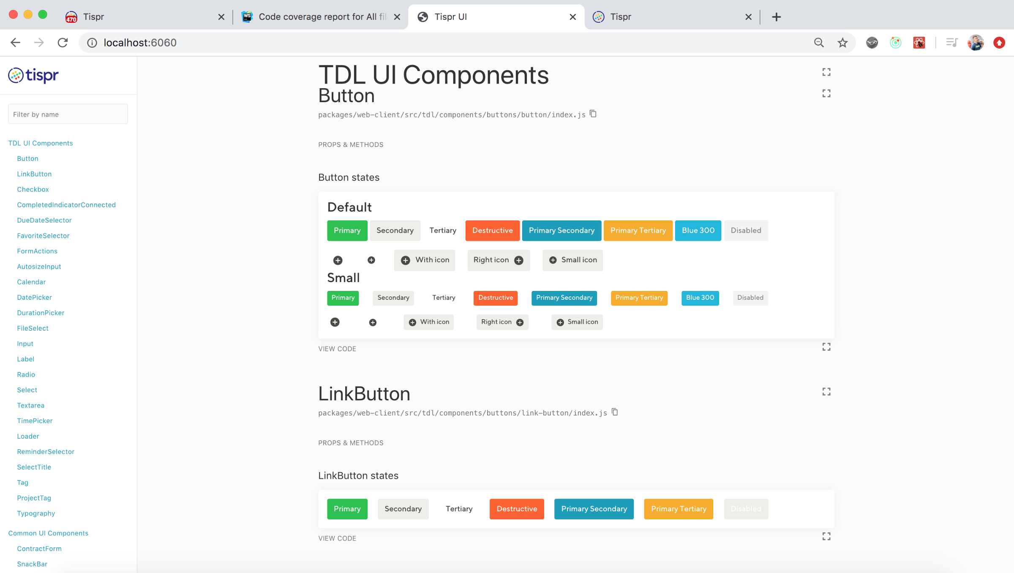Expand VIEW CODE under Button states
1014x573 pixels.
[337, 349]
